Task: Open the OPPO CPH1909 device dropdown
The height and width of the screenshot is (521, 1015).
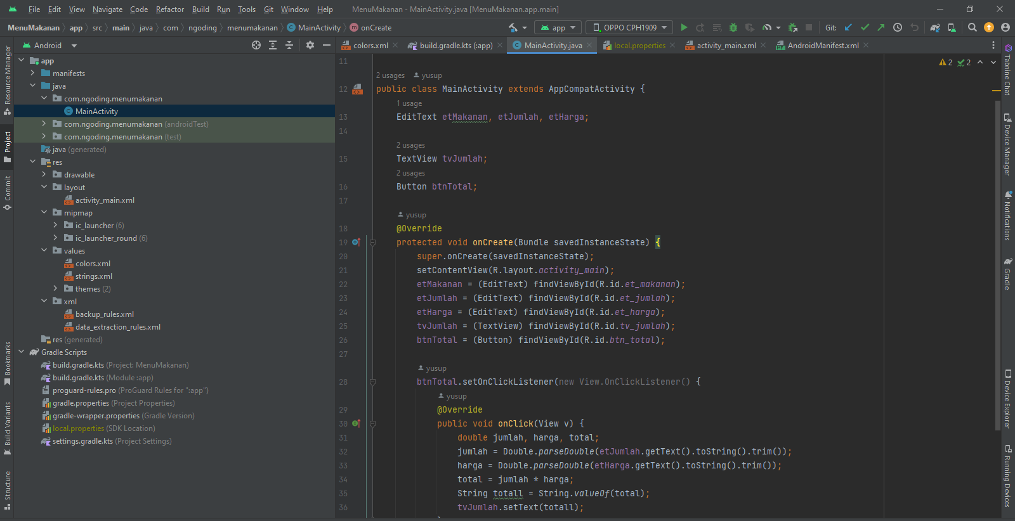Action: click(630, 27)
